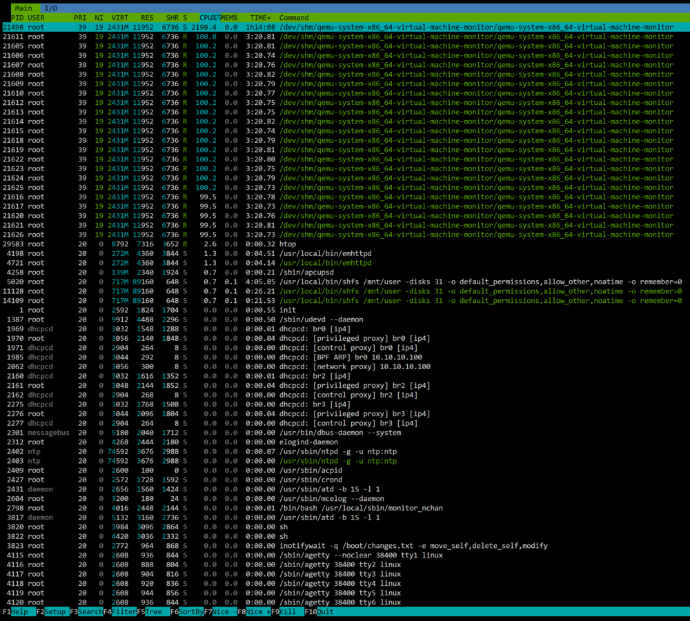Click the 1h14:08 TIME+ value
This screenshot has height=621, width=690.
tap(261, 28)
